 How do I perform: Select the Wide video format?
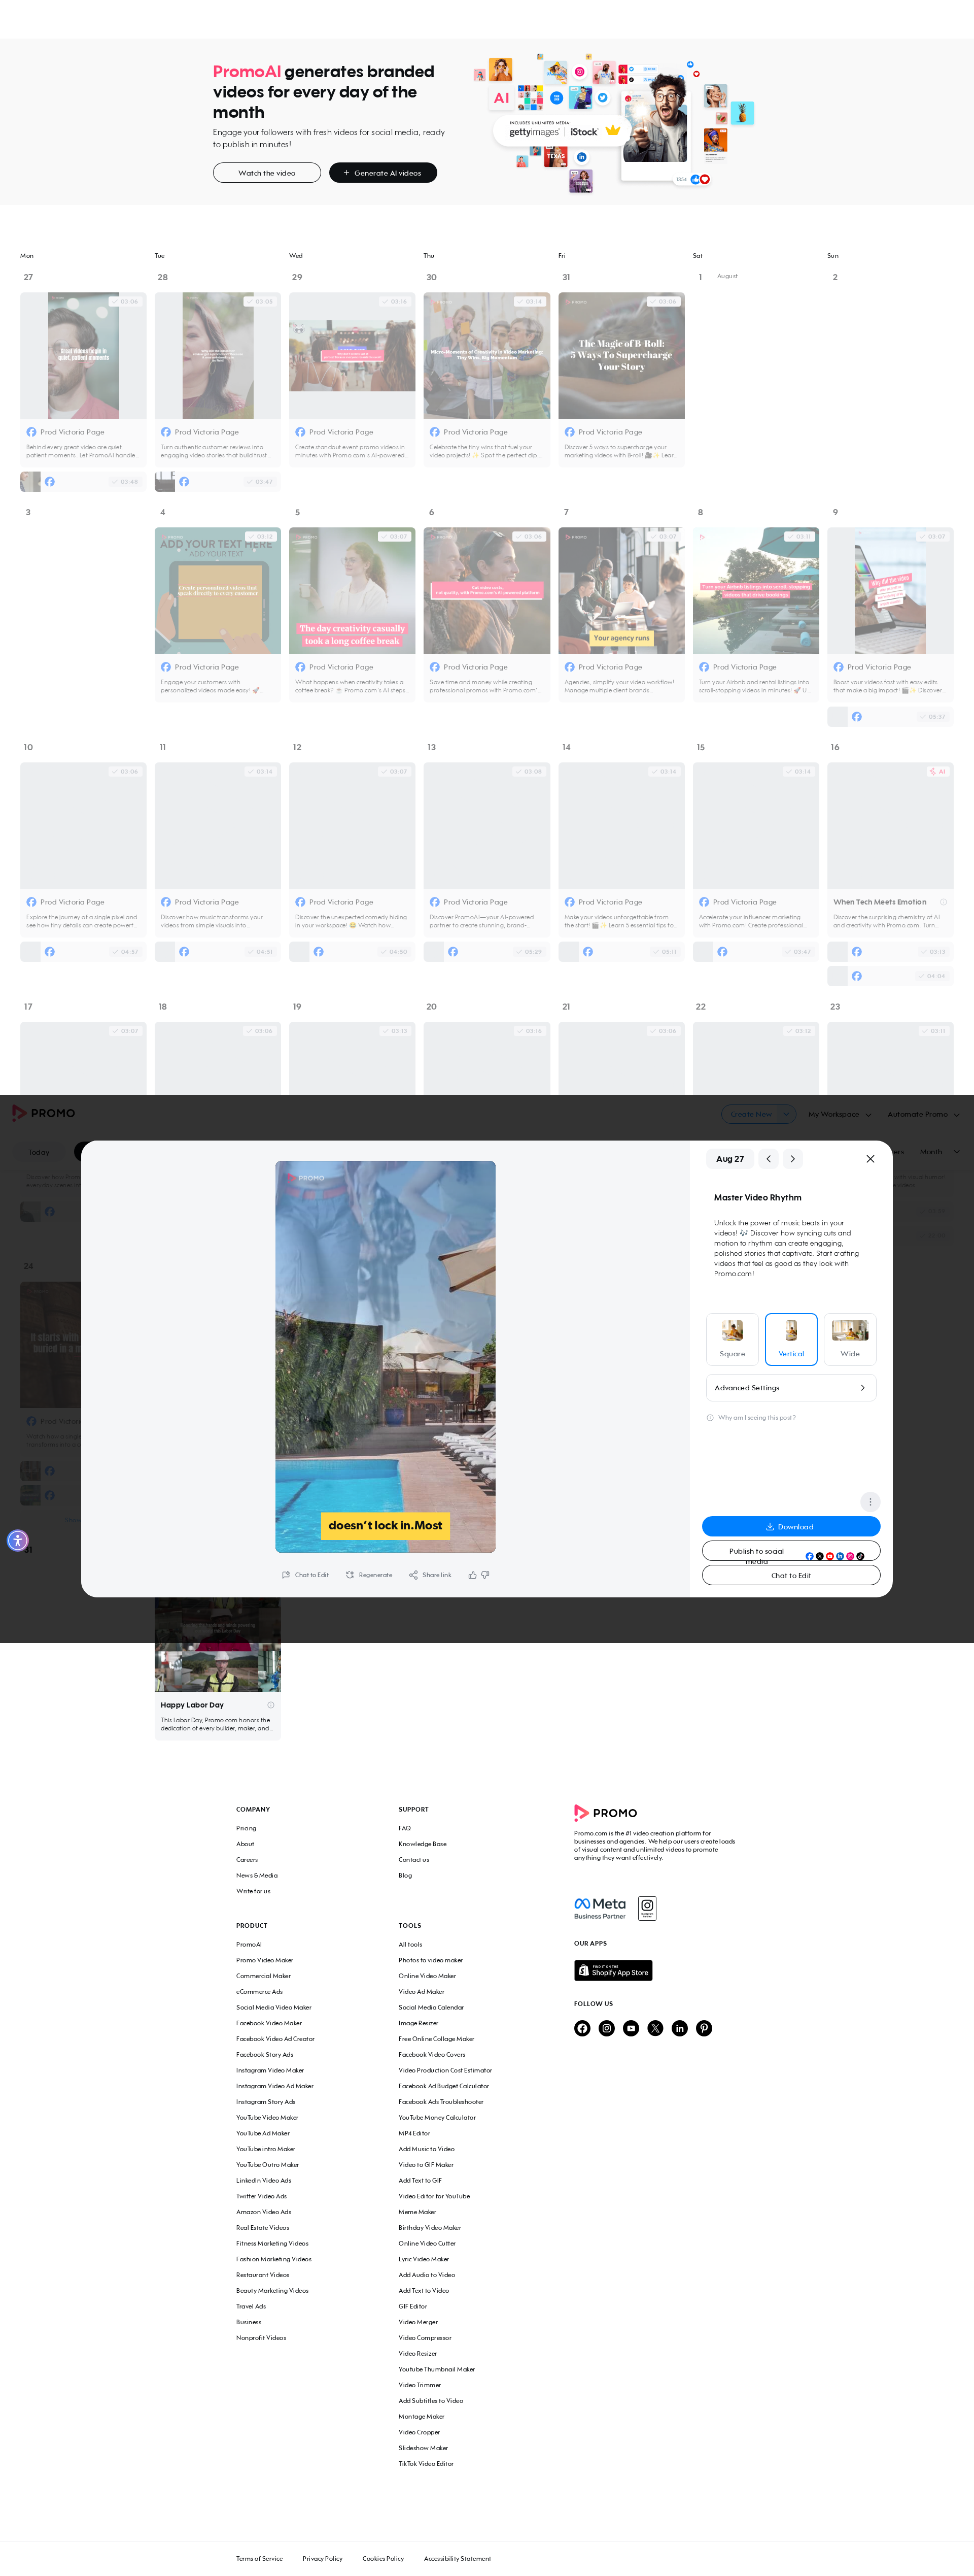click(x=850, y=1338)
